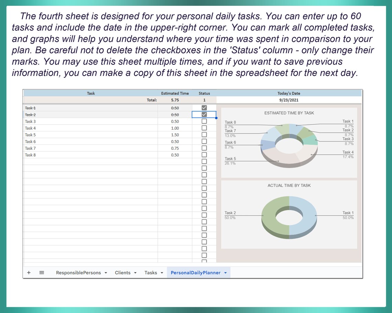Click the add sheet plus icon
Image resolution: width=392 pixels, height=313 pixels.
click(29, 272)
